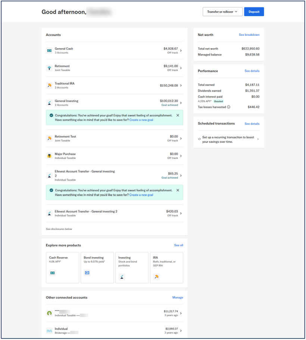Click the Total earned $4,187.11 value
306x340 pixels.
252,85
